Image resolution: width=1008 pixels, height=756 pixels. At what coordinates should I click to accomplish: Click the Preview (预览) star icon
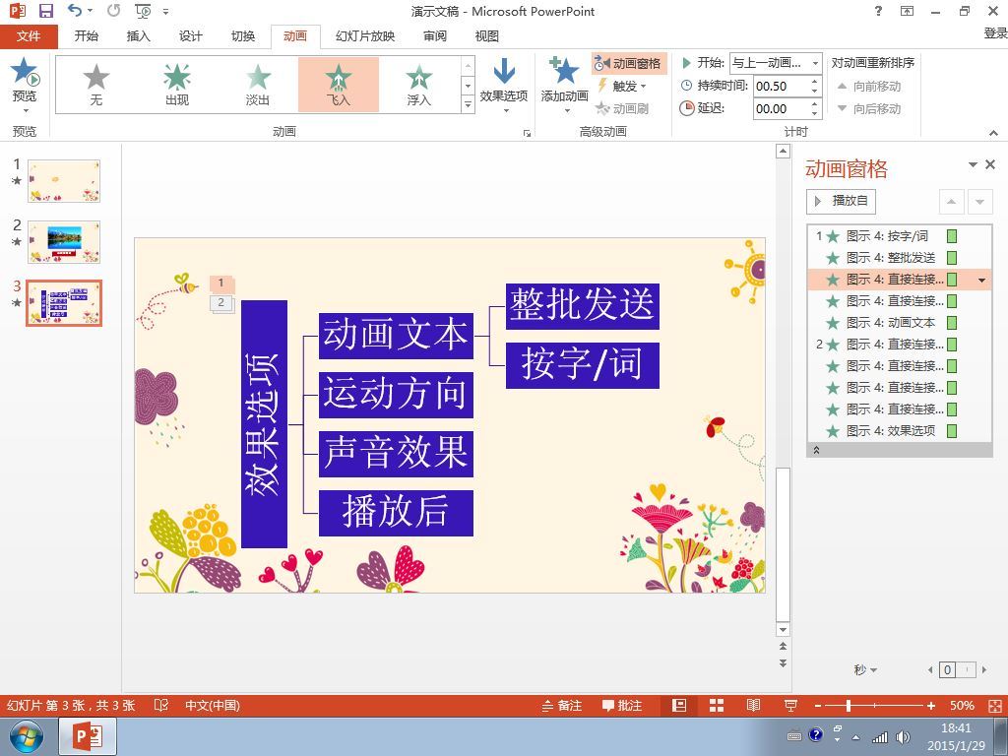(25, 71)
